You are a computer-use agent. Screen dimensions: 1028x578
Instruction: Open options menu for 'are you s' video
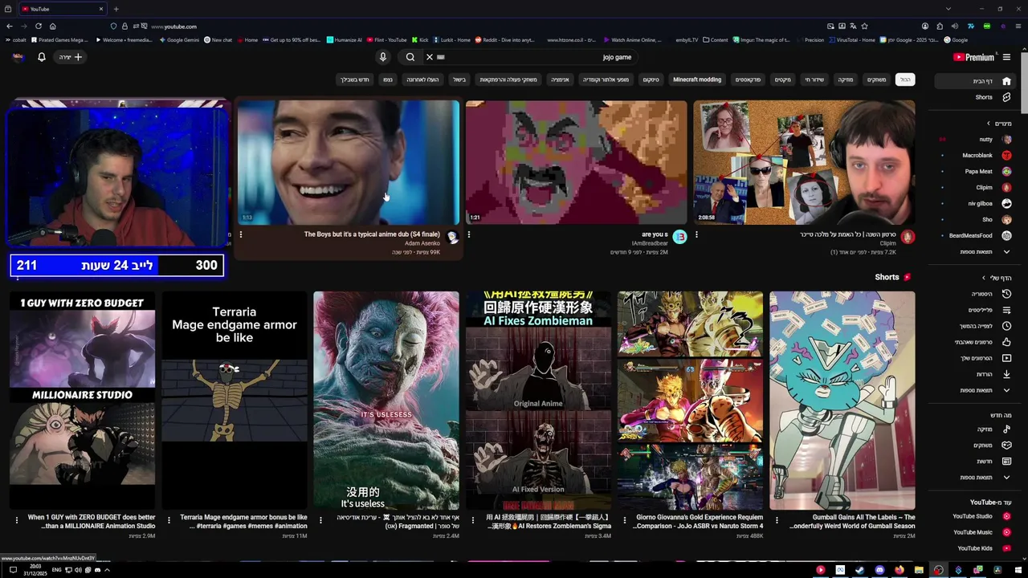point(469,234)
